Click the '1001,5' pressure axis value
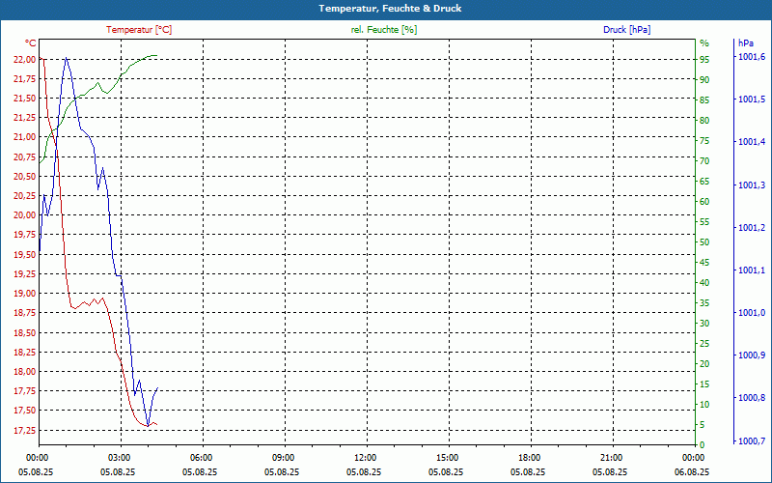The height and width of the screenshot is (483, 772). point(752,99)
